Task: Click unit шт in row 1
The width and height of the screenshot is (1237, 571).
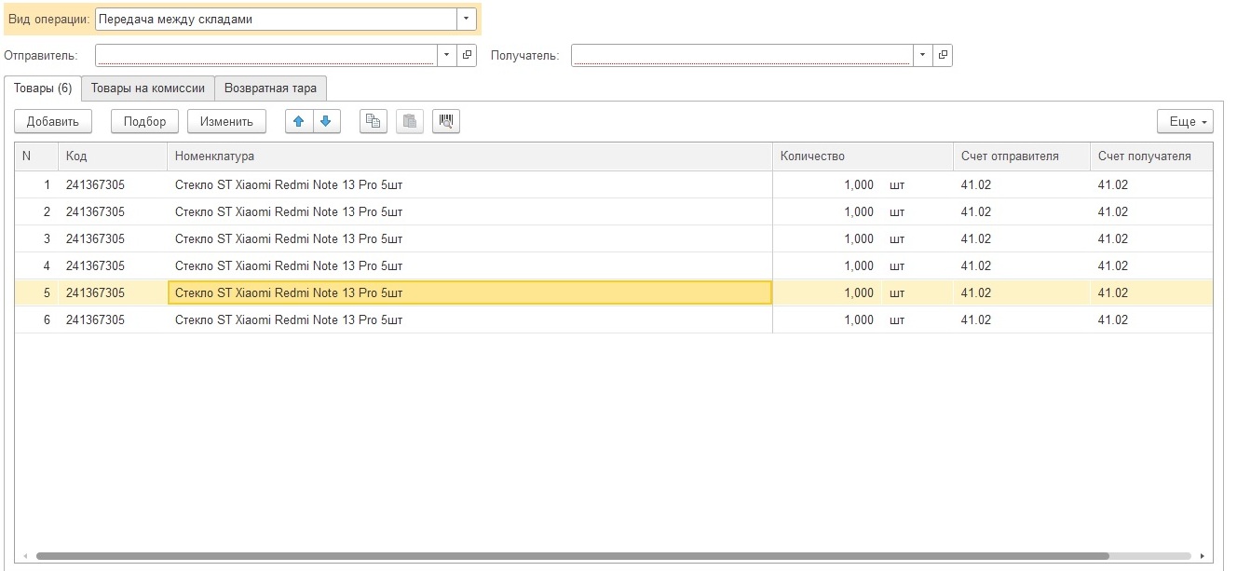Action: click(897, 185)
